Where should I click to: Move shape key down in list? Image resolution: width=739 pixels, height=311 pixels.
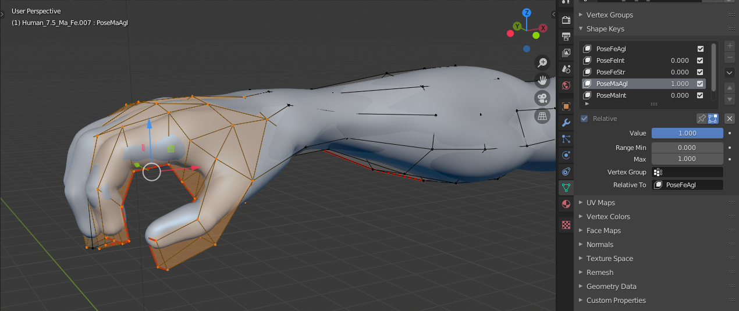pyautogui.click(x=730, y=99)
